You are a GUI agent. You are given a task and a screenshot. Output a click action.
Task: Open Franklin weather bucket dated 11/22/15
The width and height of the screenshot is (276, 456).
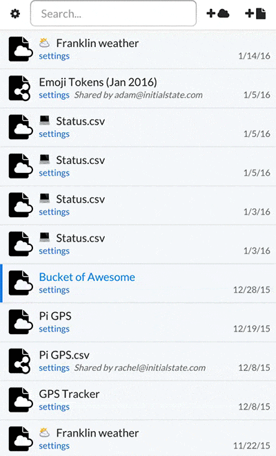97,433
